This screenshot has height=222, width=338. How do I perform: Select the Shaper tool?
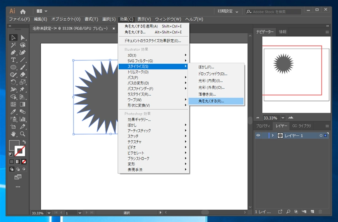tap(13, 75)
